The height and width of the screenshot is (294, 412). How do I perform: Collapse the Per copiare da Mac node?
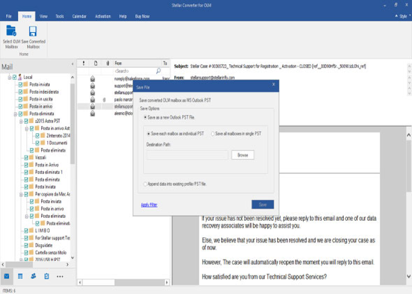pos(21,194)
